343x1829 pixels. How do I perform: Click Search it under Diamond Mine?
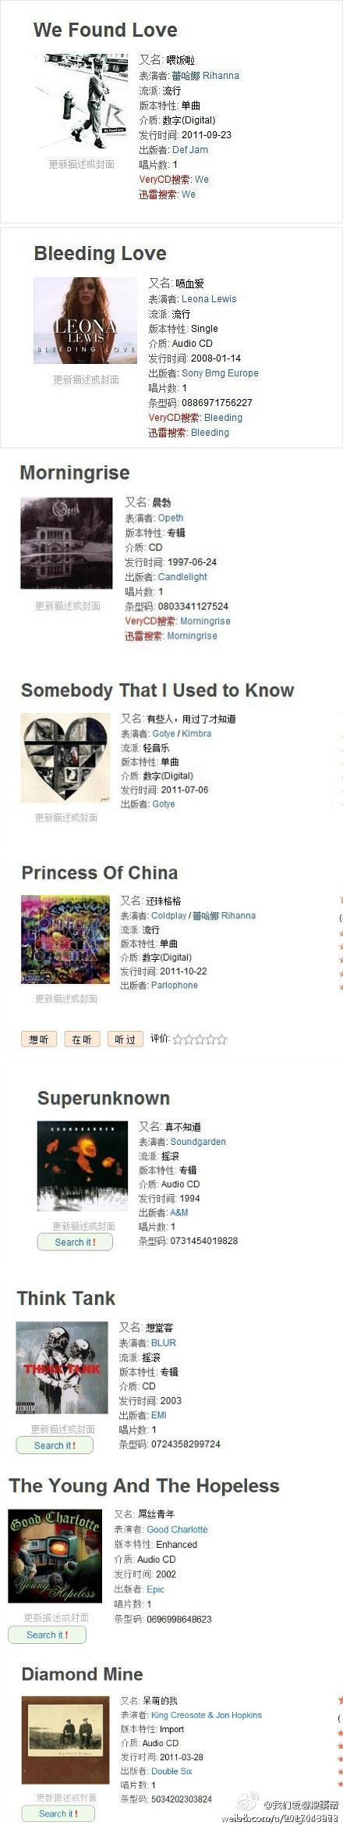click(58, 1813)
